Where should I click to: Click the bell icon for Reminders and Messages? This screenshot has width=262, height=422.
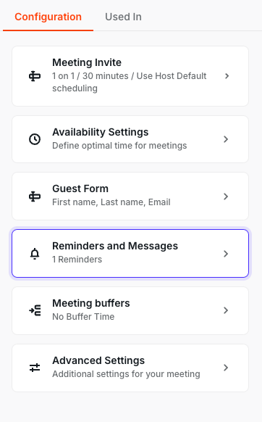(35, 254)
